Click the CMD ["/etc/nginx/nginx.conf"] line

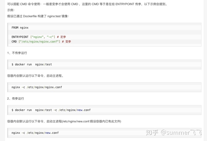41,41
